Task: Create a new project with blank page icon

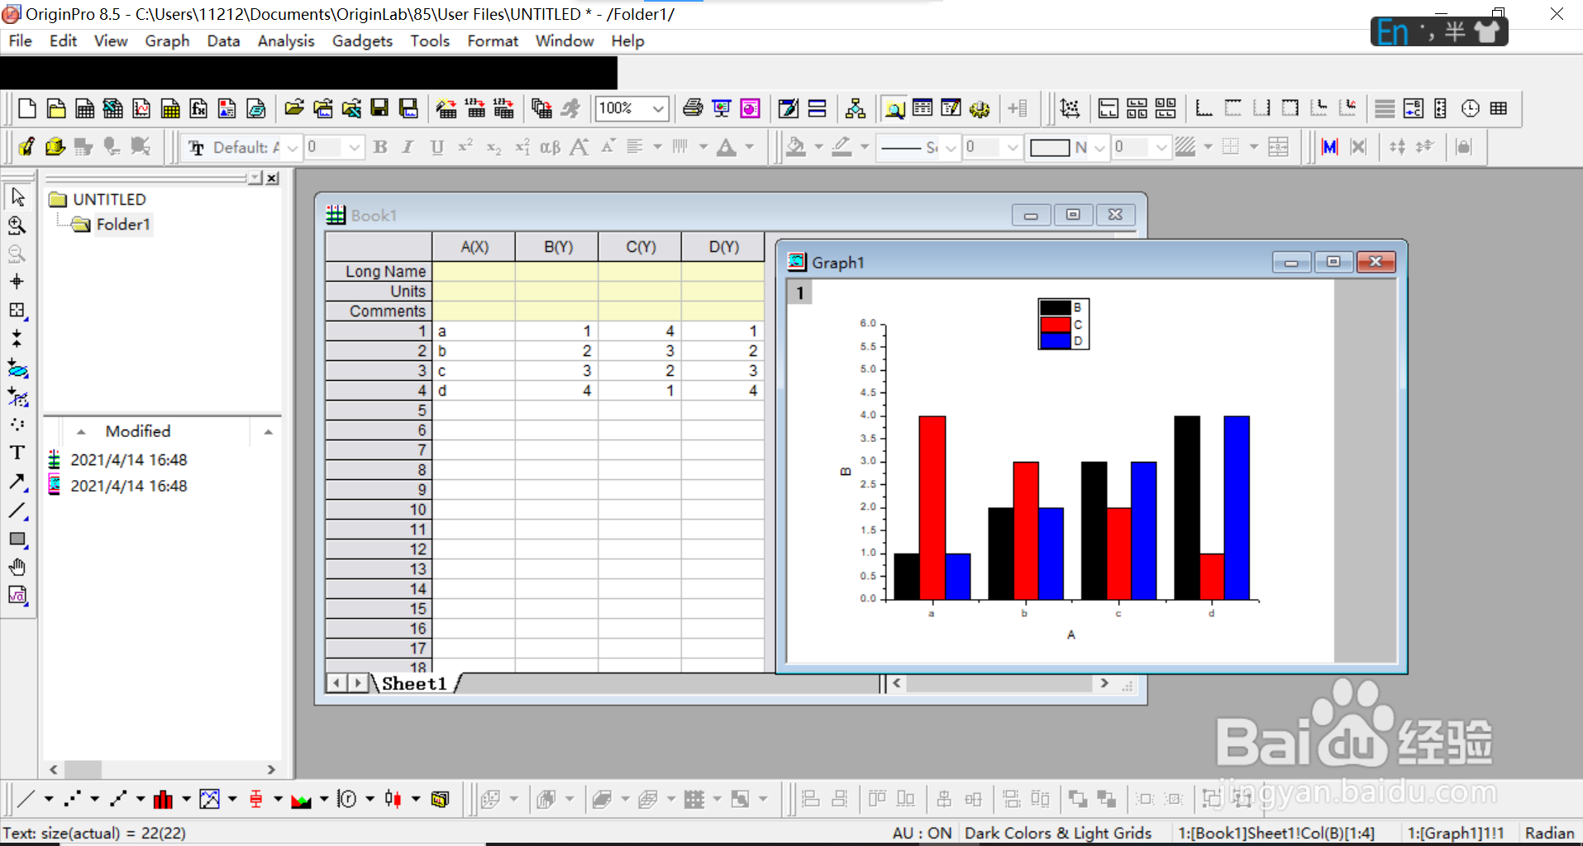Action: pos(26,108)
